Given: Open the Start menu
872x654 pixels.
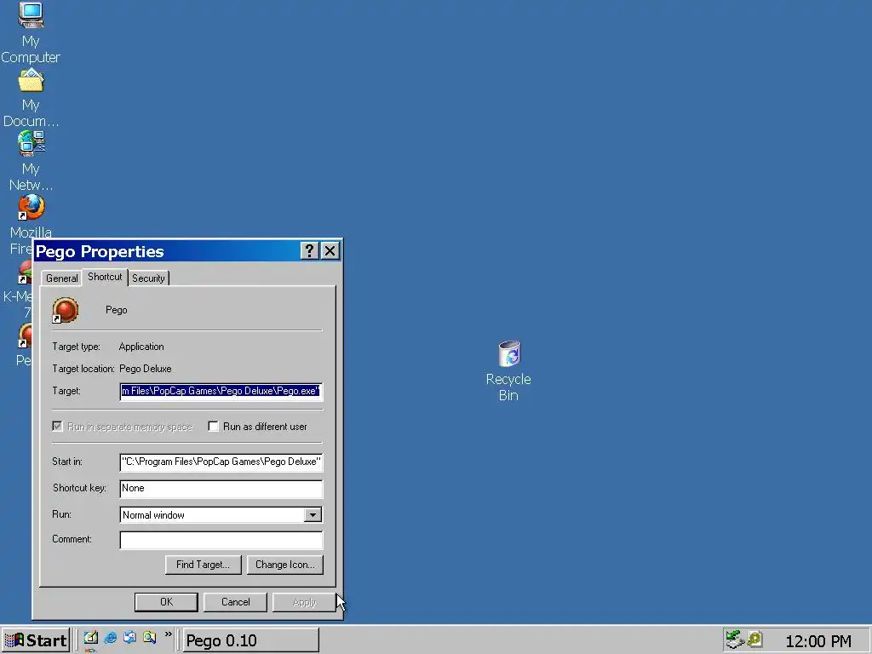Looking at the screenshot, I should click(35, 640).
